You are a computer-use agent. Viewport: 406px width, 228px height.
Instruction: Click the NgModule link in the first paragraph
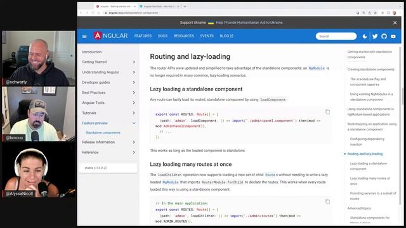(x=317, y=68)
